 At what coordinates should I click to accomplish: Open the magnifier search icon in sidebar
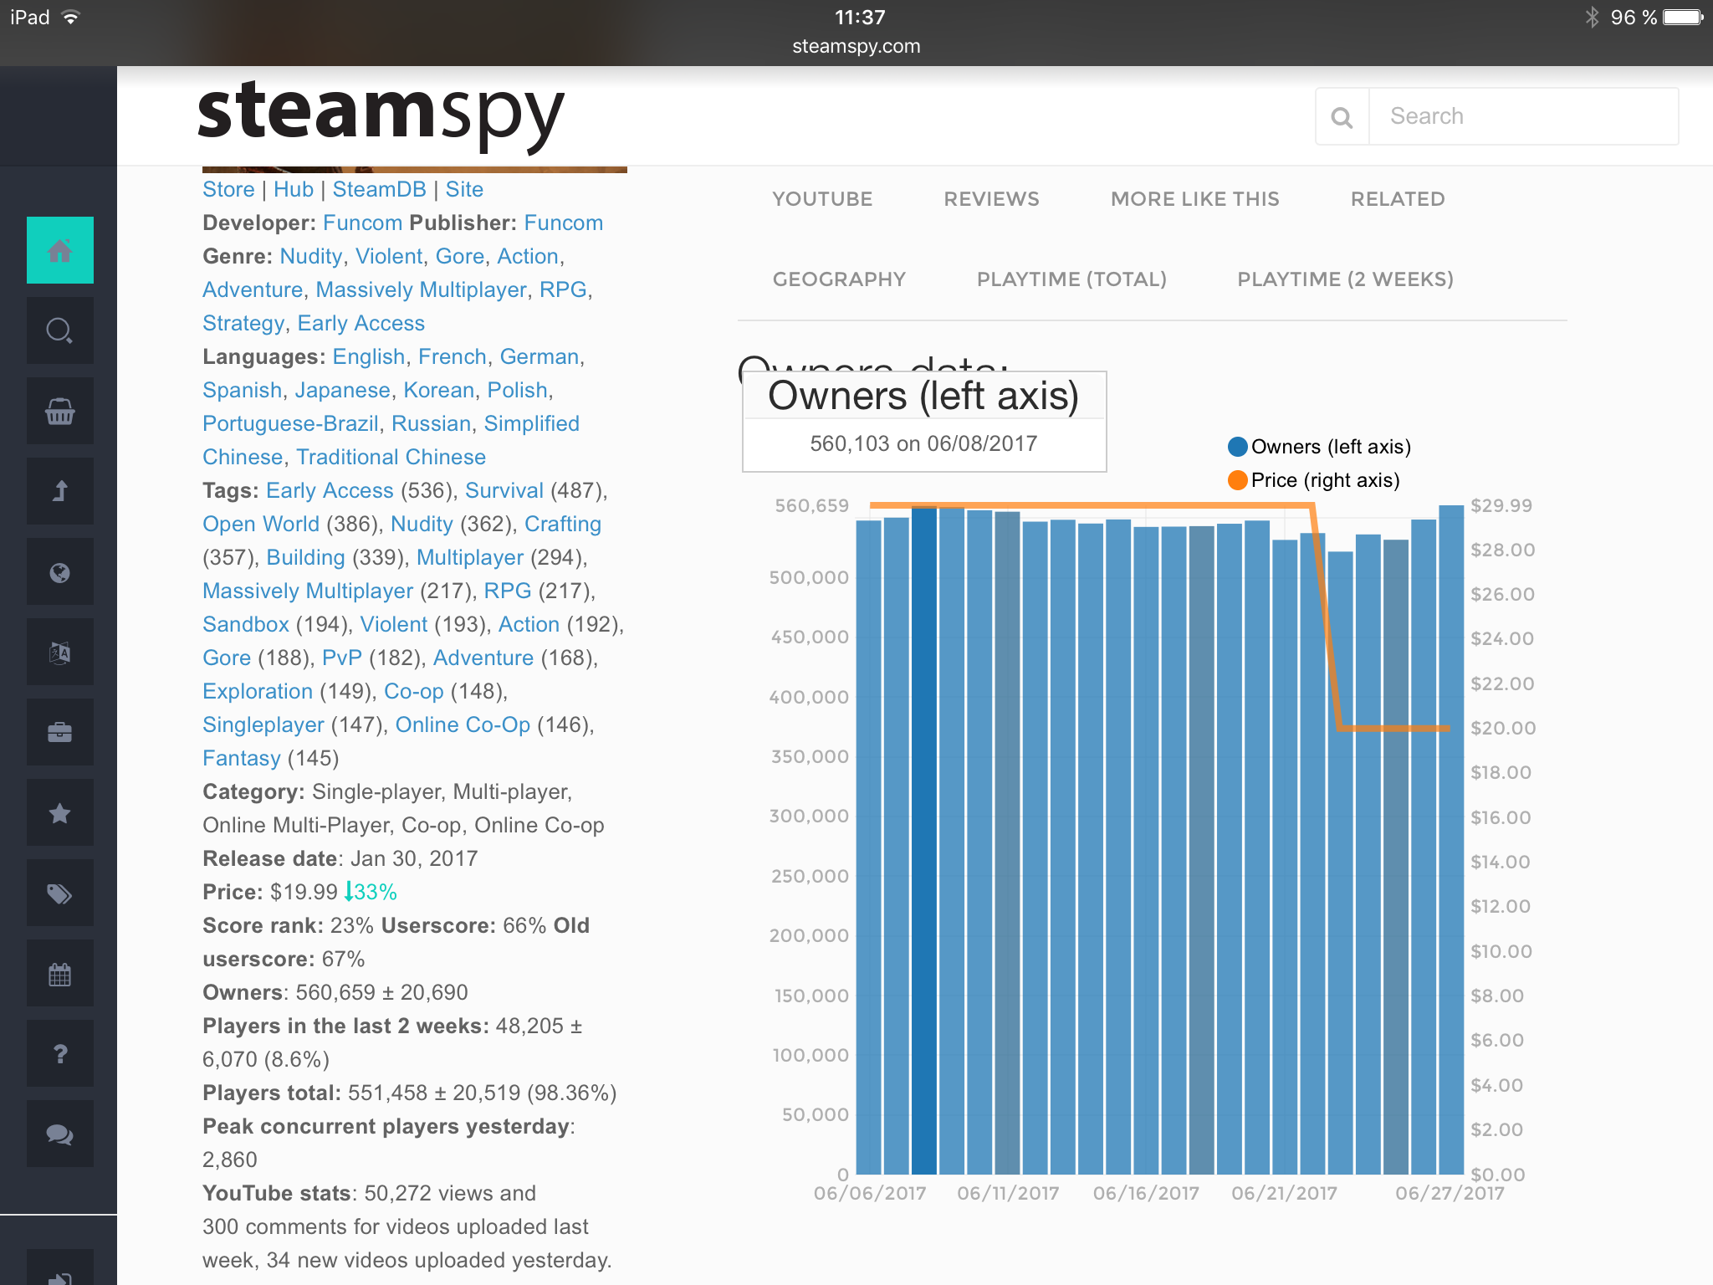[59, 330]
